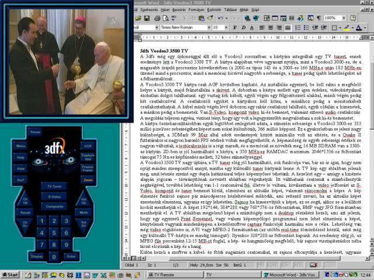The image size is (374, 280).
Task: Show paragraph marks with the ¶ icon
Action: click(317, 18)
